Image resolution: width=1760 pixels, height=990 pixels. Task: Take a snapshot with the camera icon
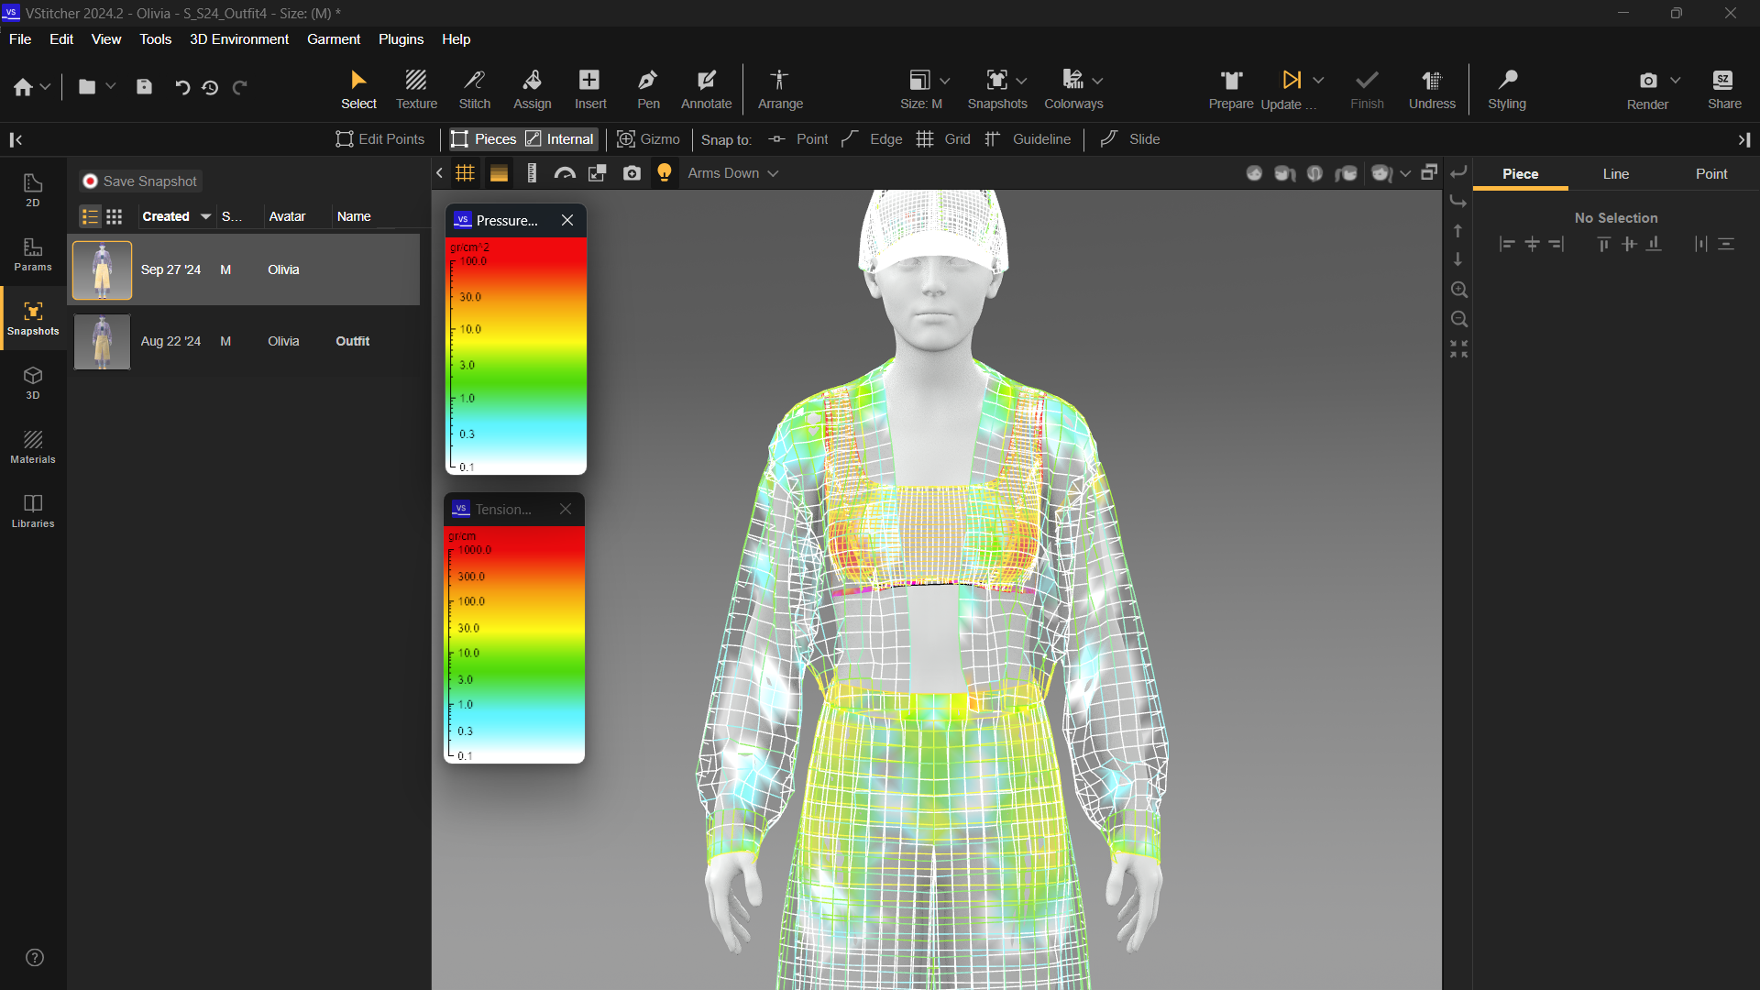click(x=632, y=172)
